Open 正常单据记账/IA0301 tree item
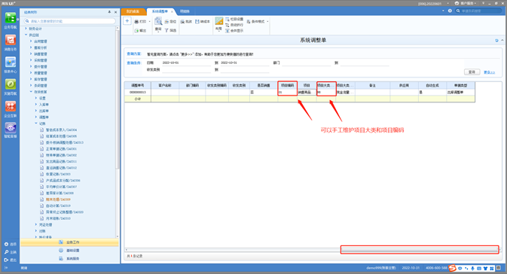The image size is (507, 274). [x=61, y=148]
